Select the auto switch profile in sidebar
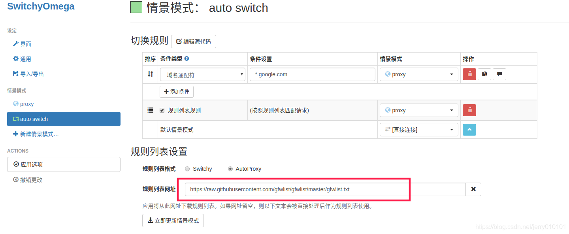 tap(64, 119)
